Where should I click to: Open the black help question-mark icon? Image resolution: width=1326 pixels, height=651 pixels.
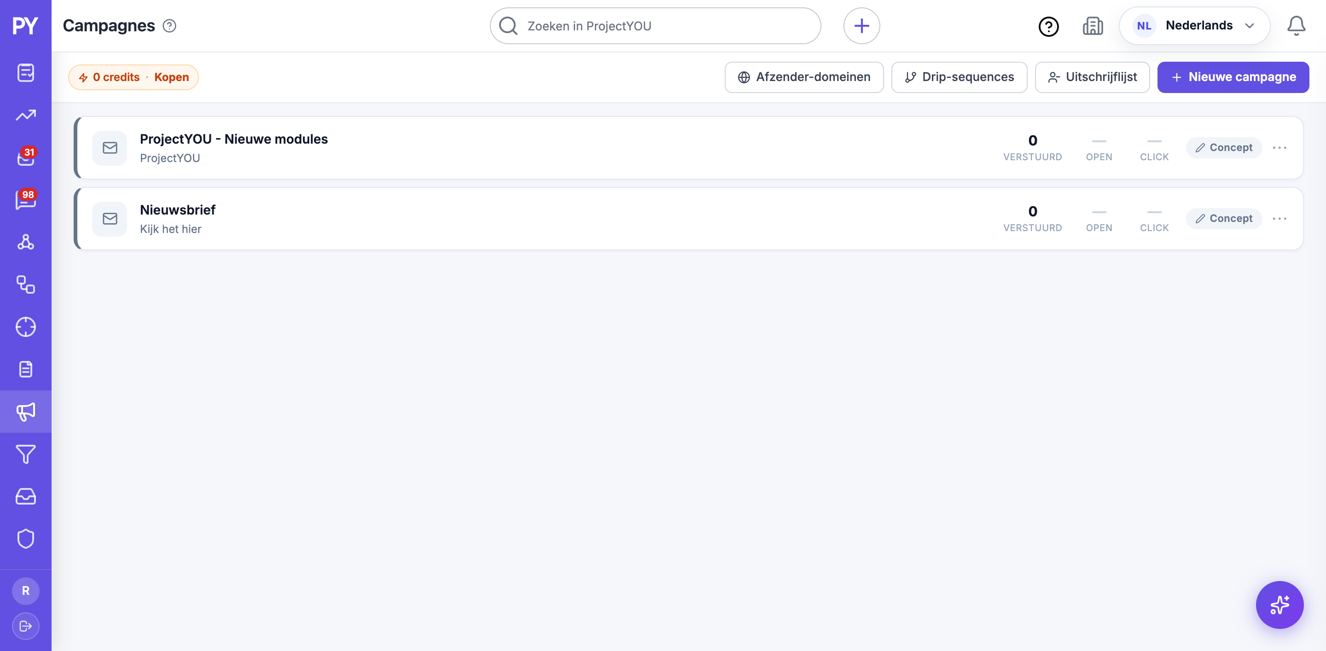click(1048, 26)
